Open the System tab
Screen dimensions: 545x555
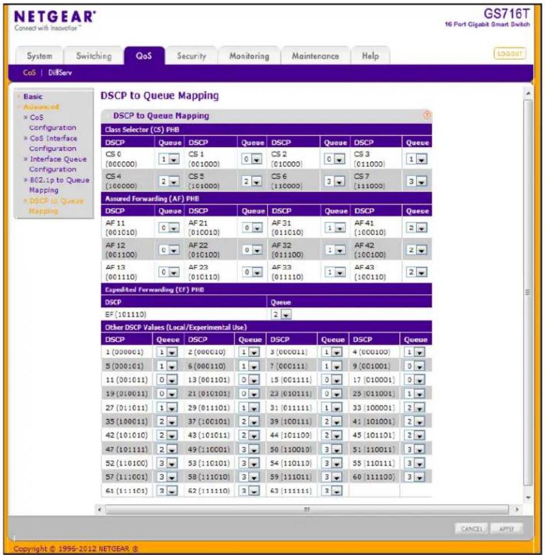point(39,56)
